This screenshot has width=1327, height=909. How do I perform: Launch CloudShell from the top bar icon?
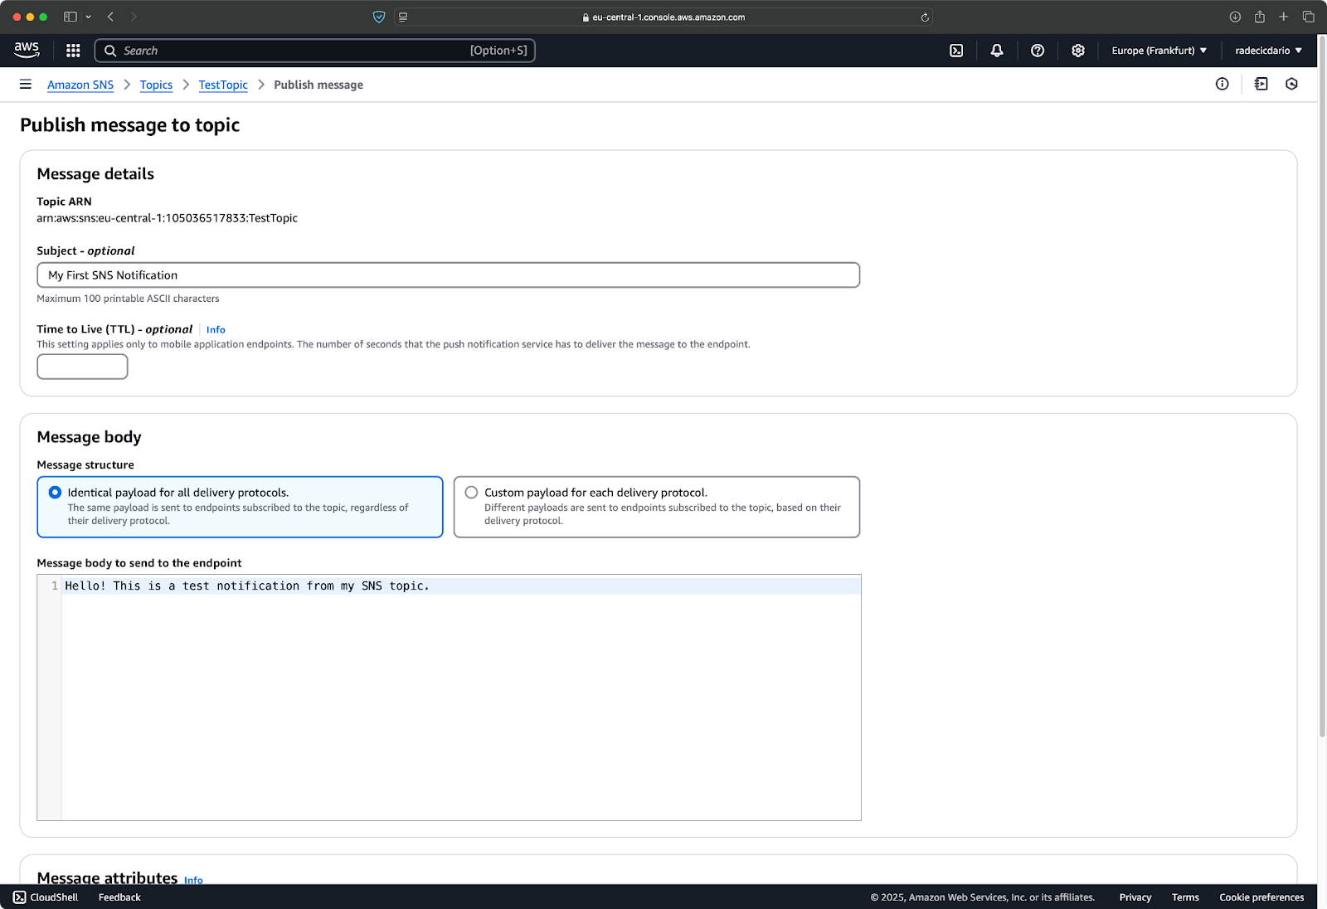956,51
